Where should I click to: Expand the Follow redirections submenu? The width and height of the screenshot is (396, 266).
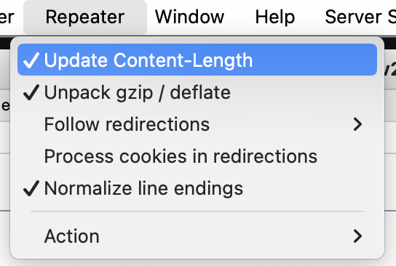pos(197,124)
